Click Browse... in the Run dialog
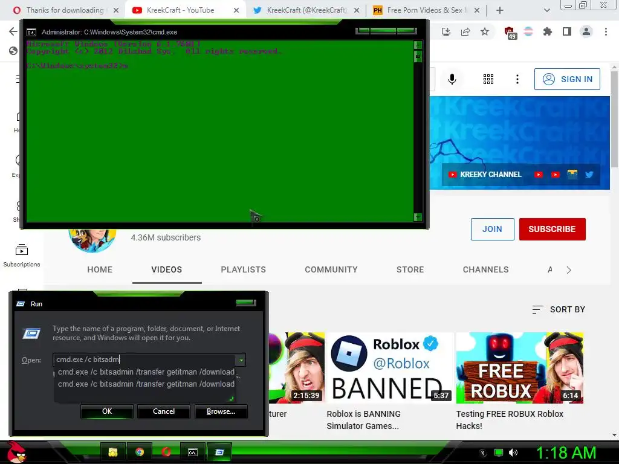619x464 pixels. [x=221, y=411]
